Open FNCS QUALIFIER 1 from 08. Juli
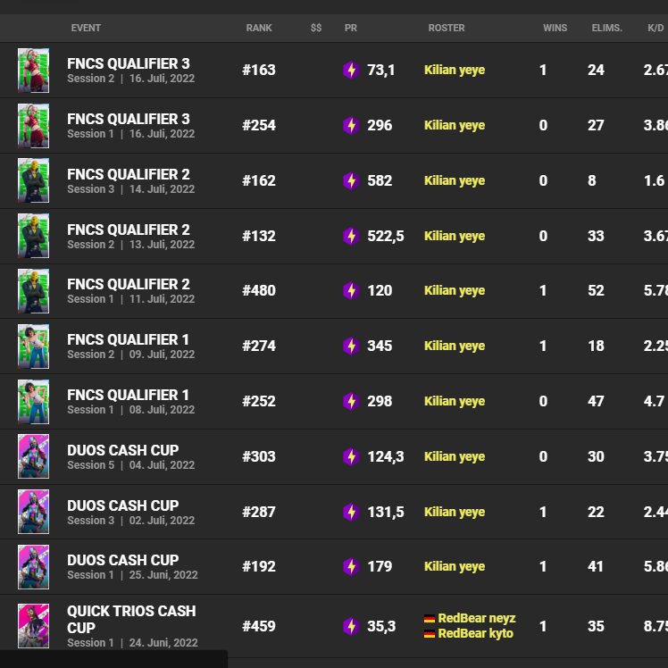The width and height of the screenshot is (668, 668). pyautogui.click(x=128, y=396)
